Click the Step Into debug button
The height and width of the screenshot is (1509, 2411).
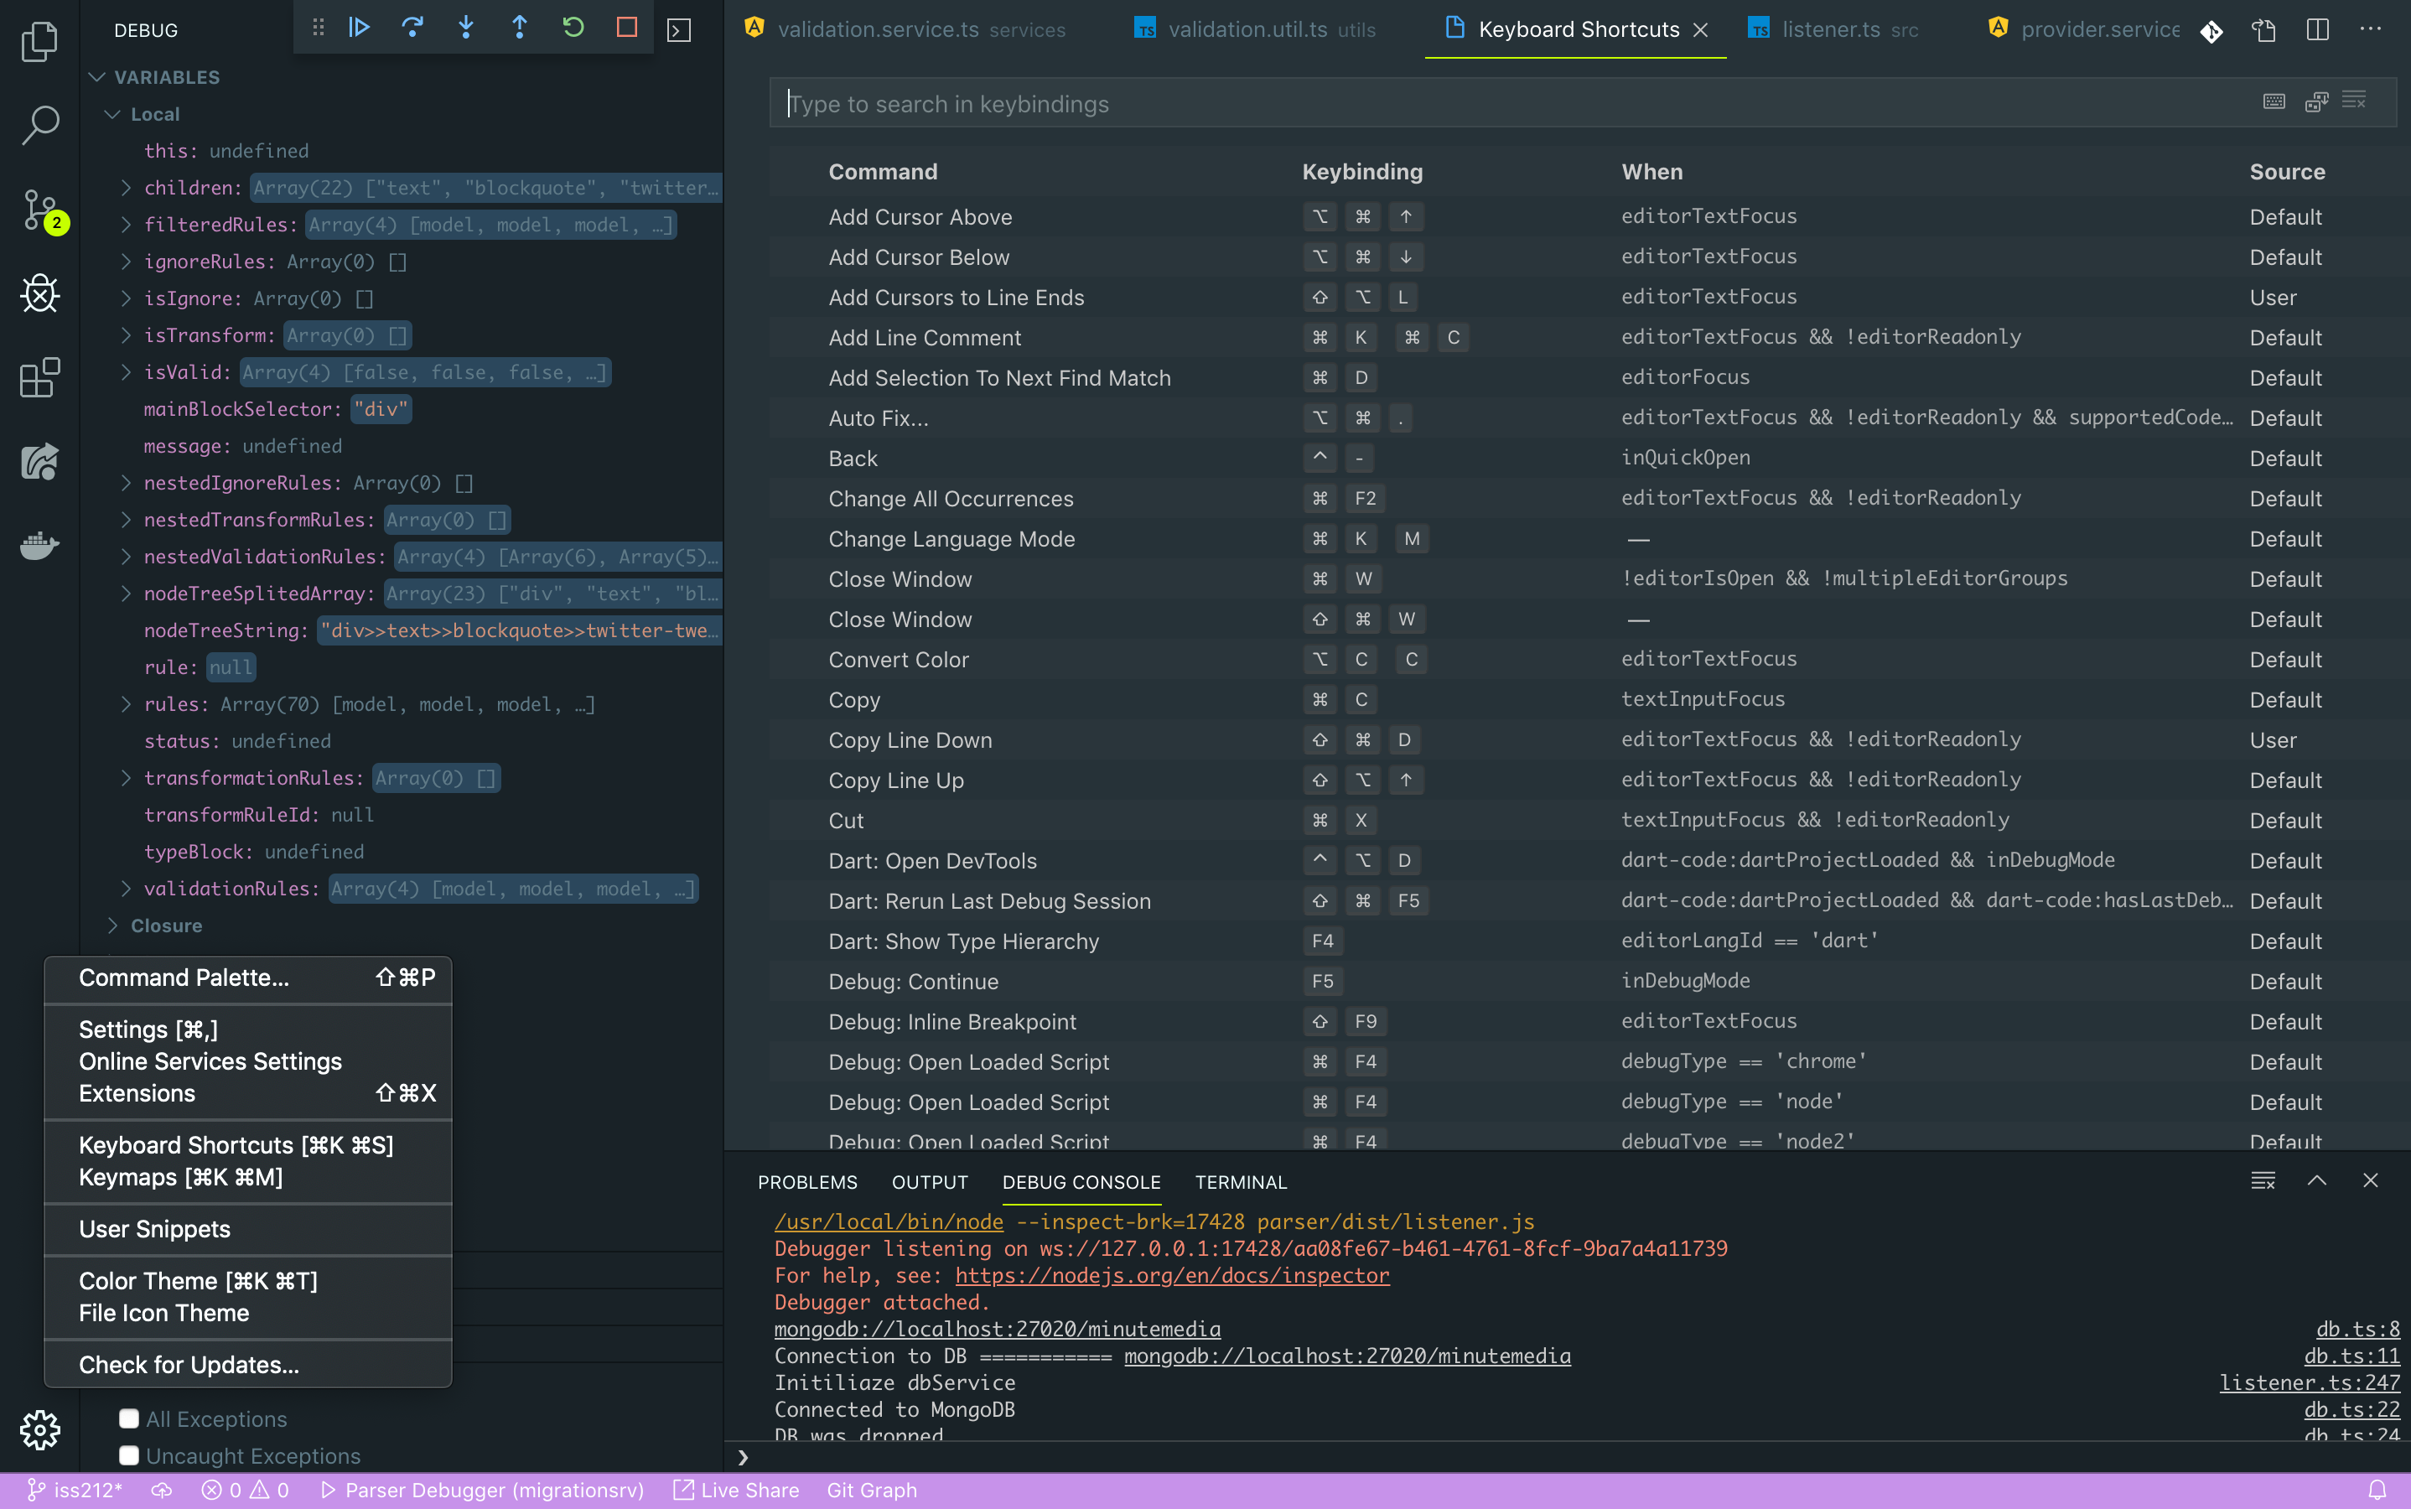tap(466, 28)
